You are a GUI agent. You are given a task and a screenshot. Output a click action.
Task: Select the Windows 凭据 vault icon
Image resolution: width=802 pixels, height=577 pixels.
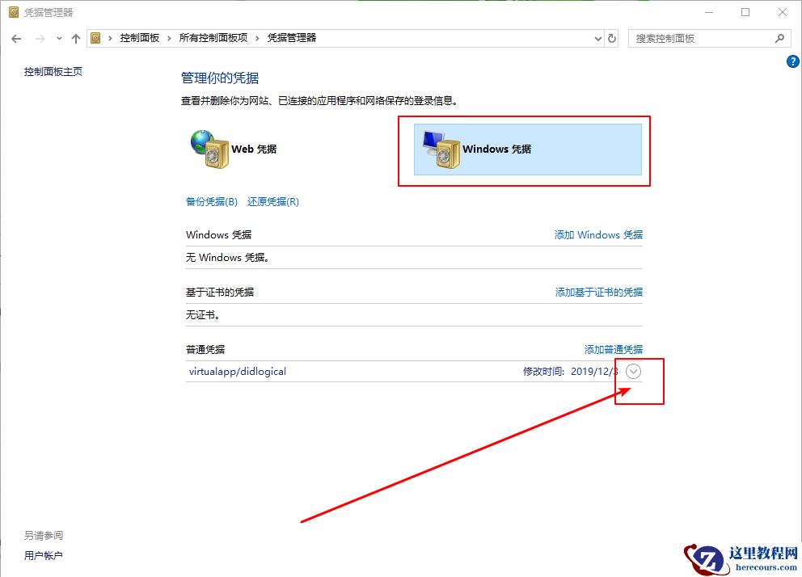click(439, 149)
